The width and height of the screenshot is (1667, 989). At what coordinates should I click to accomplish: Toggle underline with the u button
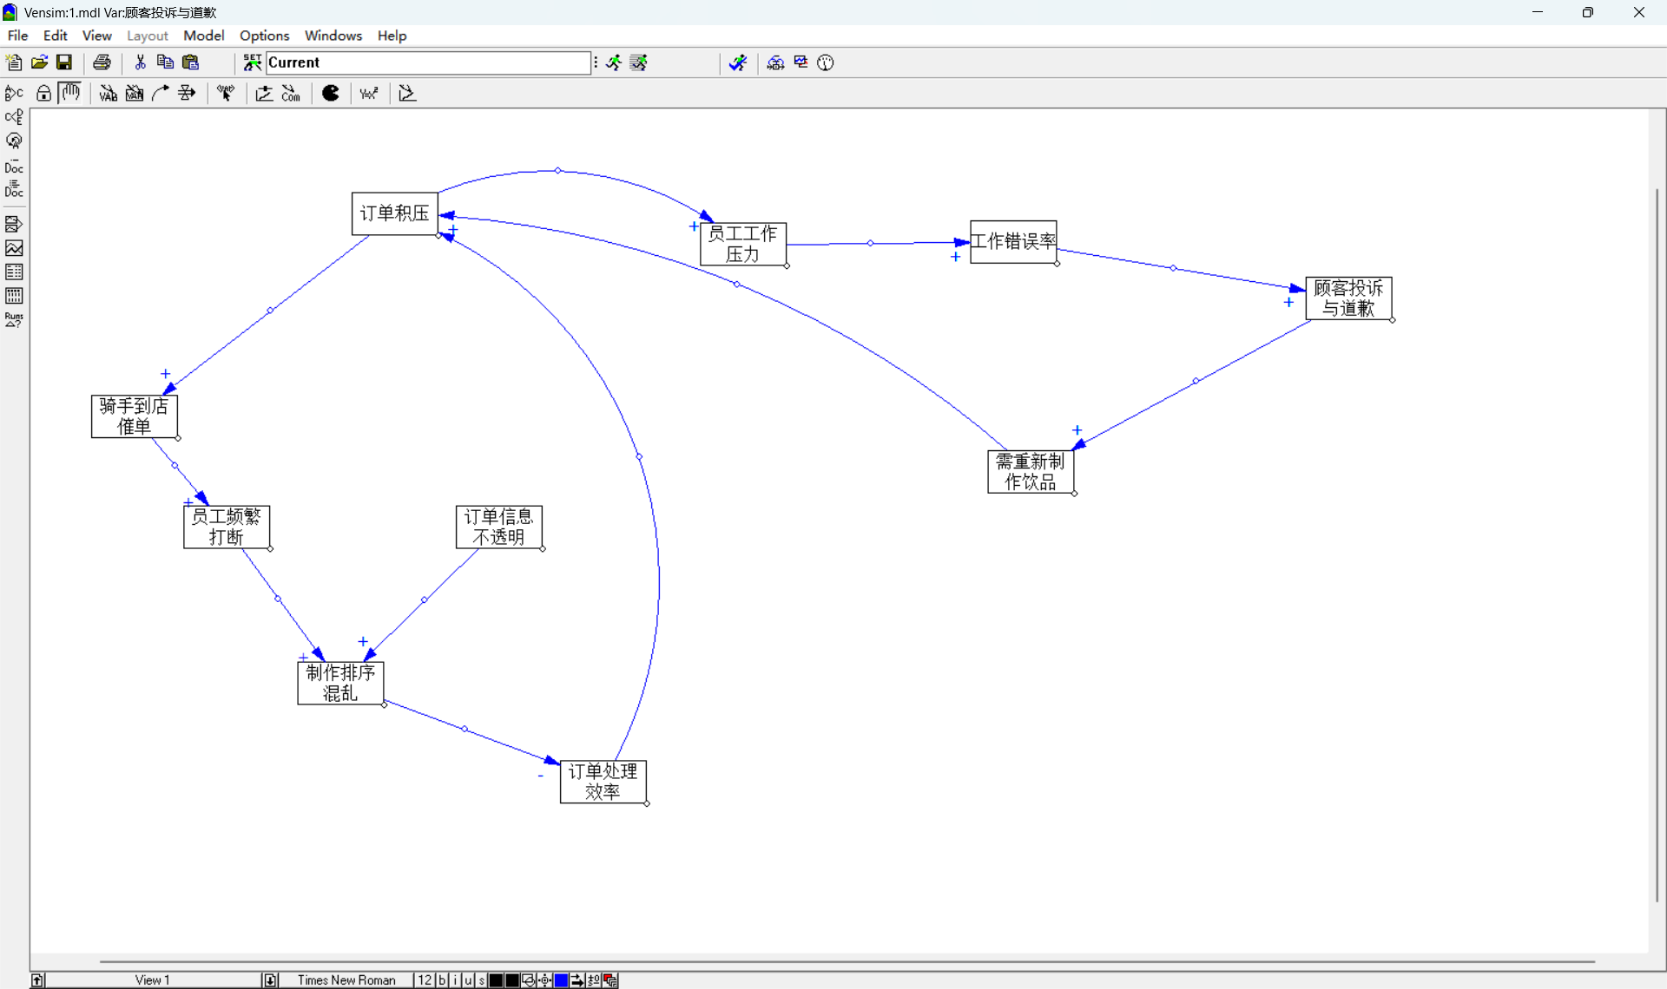468,980
